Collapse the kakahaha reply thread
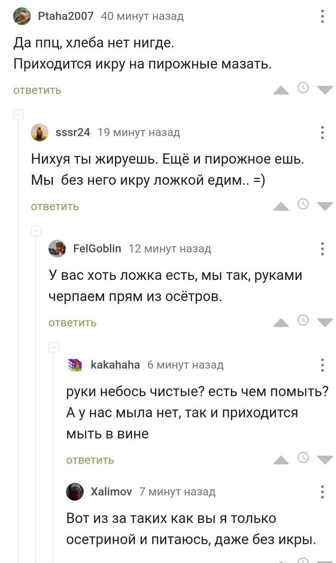336x563 pixels. [x=54, y=347]
